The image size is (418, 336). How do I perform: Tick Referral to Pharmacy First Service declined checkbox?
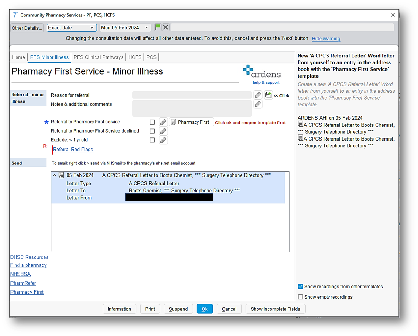[x=152, y=131]
